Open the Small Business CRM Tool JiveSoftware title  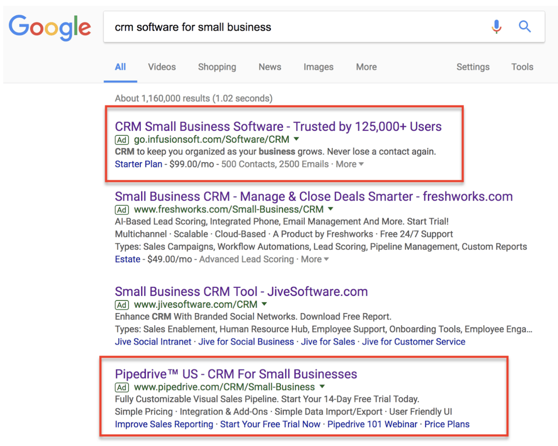pyautogui.click(x=241, y=291)
